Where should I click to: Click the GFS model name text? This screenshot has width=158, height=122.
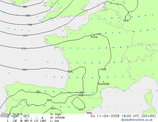pos(26,116)
